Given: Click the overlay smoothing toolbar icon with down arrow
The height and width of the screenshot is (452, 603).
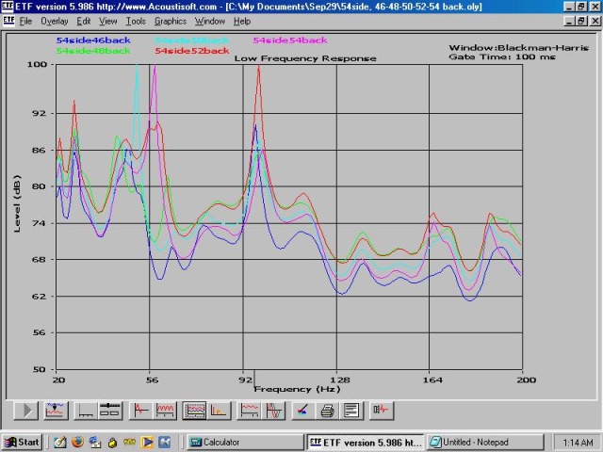Looking at the screenshot, I should [56, 411].
